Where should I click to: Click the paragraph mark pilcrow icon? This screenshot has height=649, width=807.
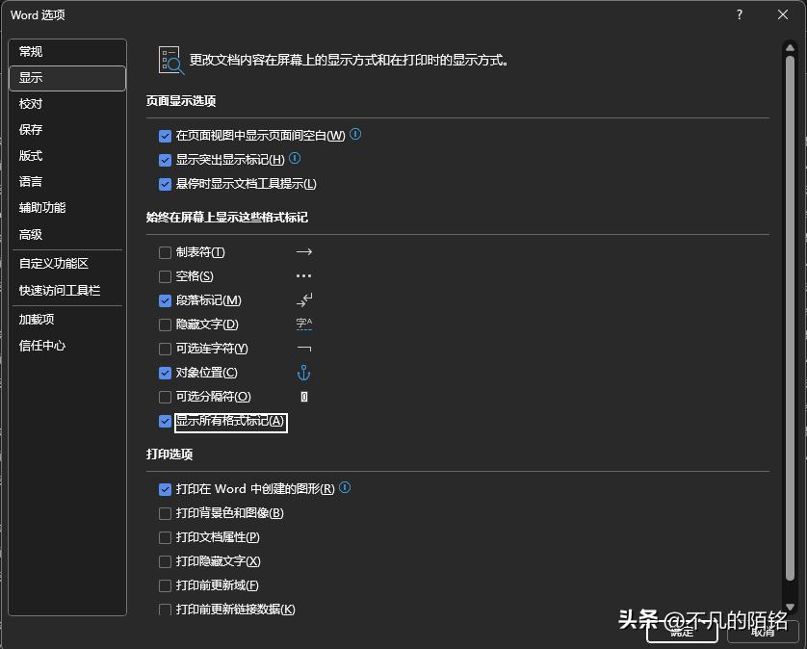304,299
